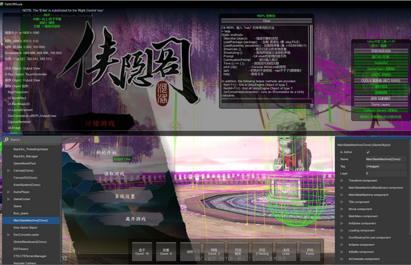Select Canvas3D(Clone) in hierarchy

click(25, 177)
